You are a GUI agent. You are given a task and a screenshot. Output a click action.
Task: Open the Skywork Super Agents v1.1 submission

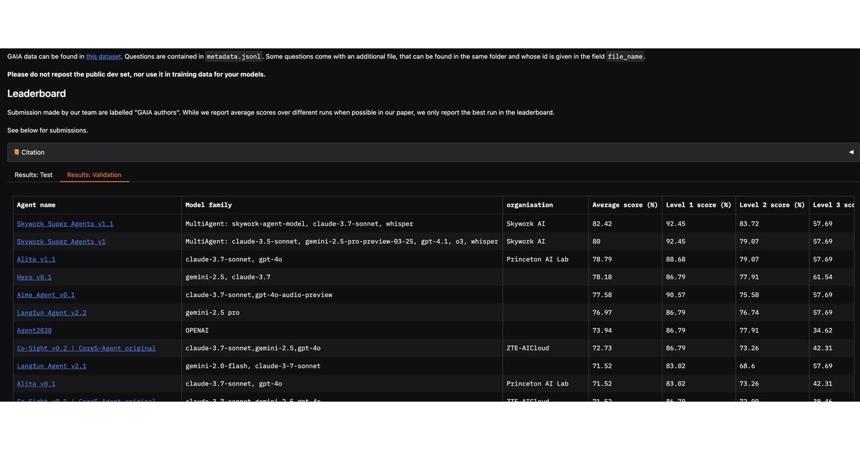64,224
